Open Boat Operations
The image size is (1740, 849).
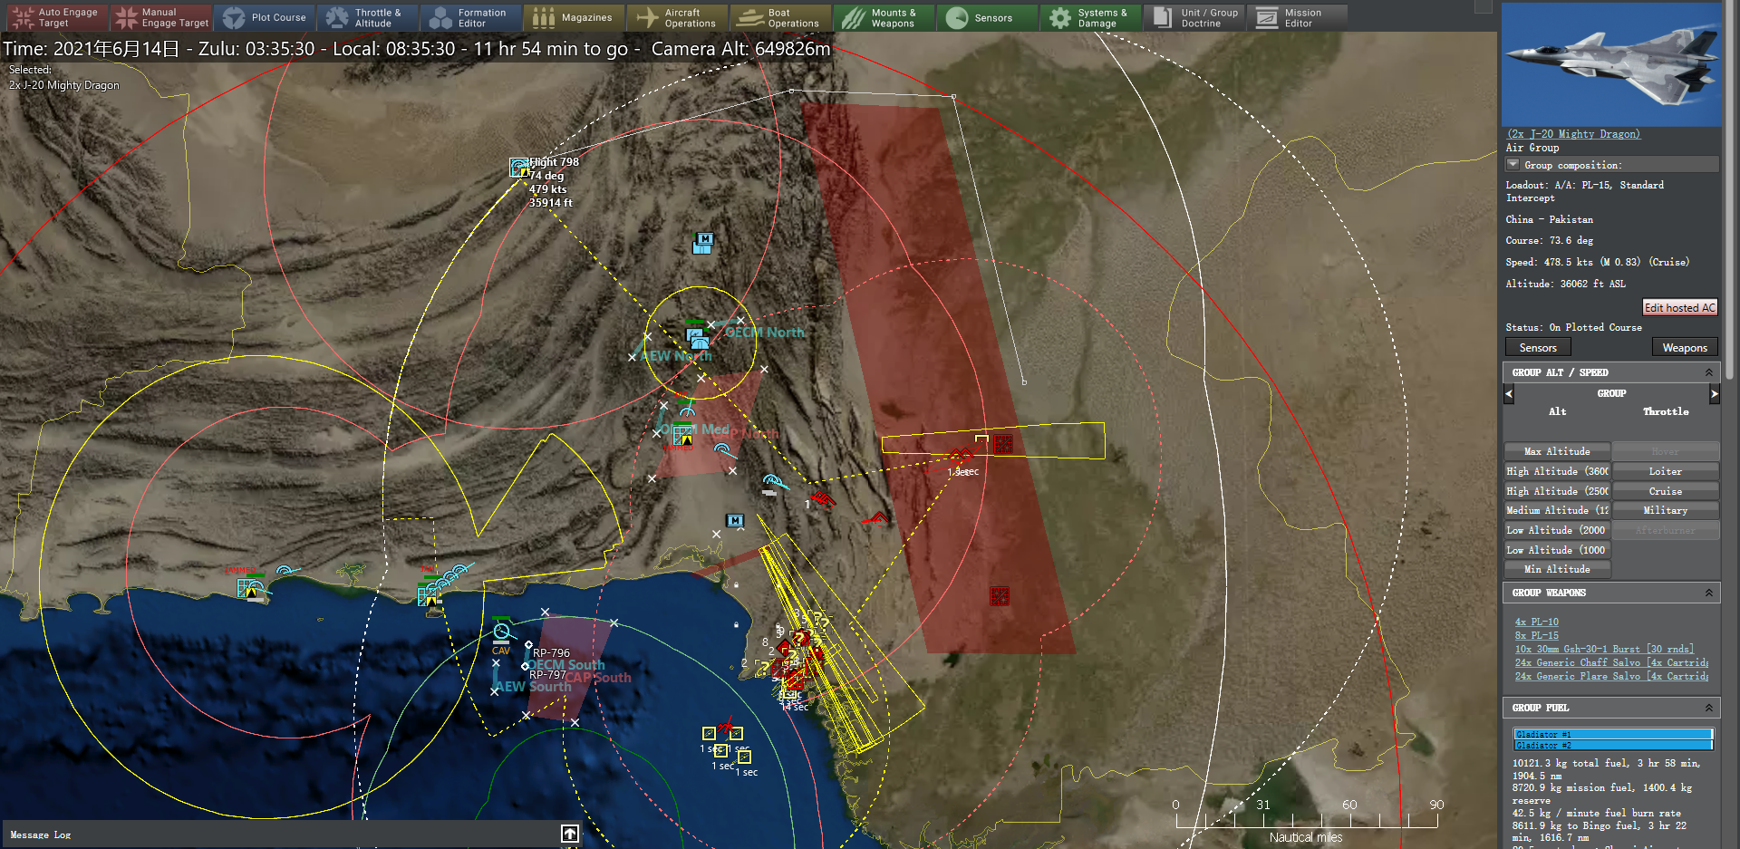(x=781, y=17)
